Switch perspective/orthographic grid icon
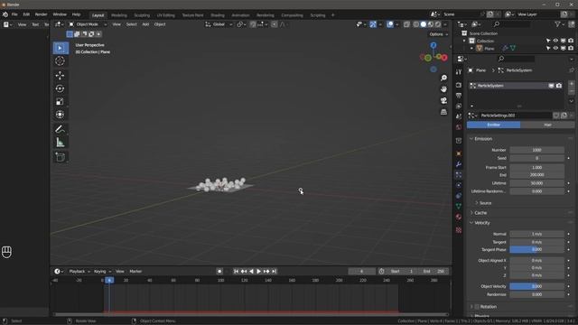Viewport: 578px width, 325px height. (x=443, y=112)
